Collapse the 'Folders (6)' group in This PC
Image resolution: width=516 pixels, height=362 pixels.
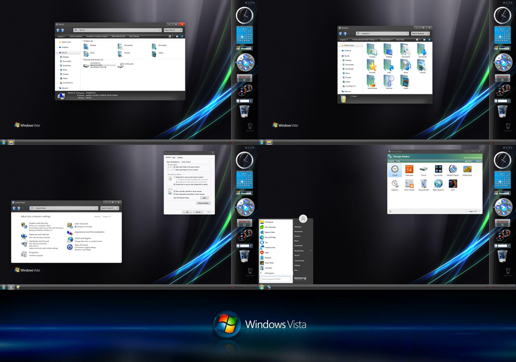pos(82,41)
